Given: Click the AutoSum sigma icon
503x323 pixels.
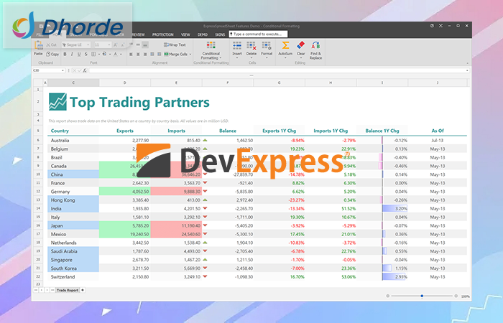Looking at the screenshot, I should (285, 45).
